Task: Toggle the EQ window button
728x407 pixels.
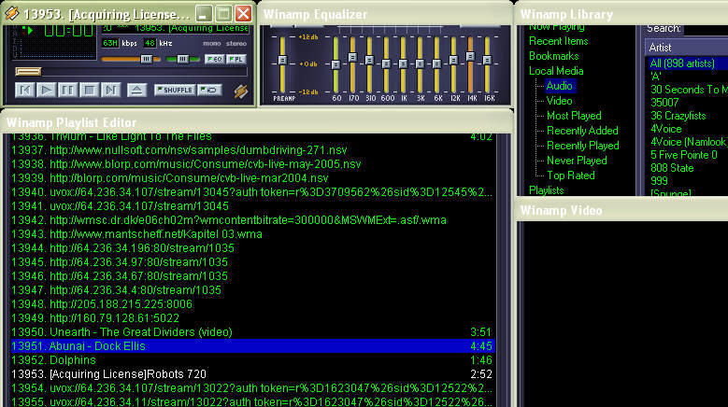Action: [215, 60]
